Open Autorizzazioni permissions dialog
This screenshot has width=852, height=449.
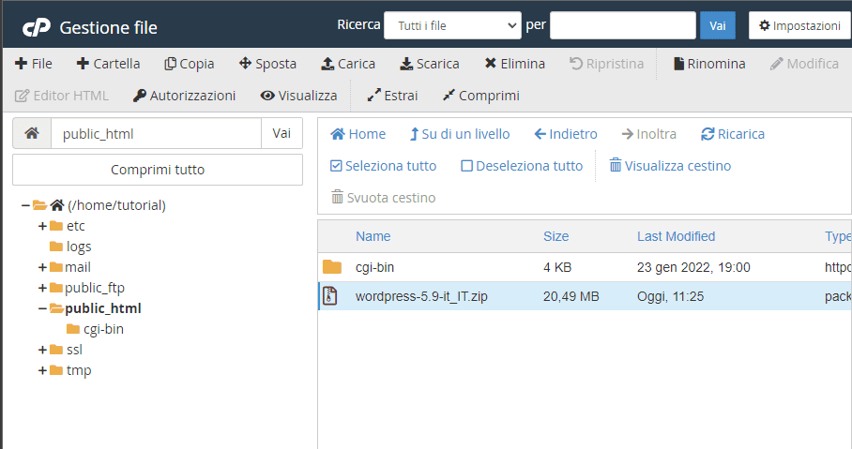[x=184, y=96]
